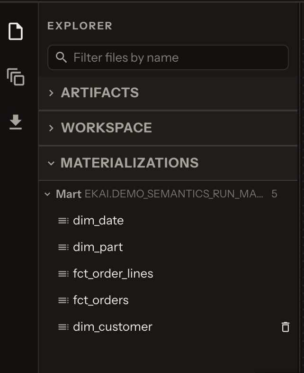
Task: Open the dim_customer table
Action: coord(113,327)
